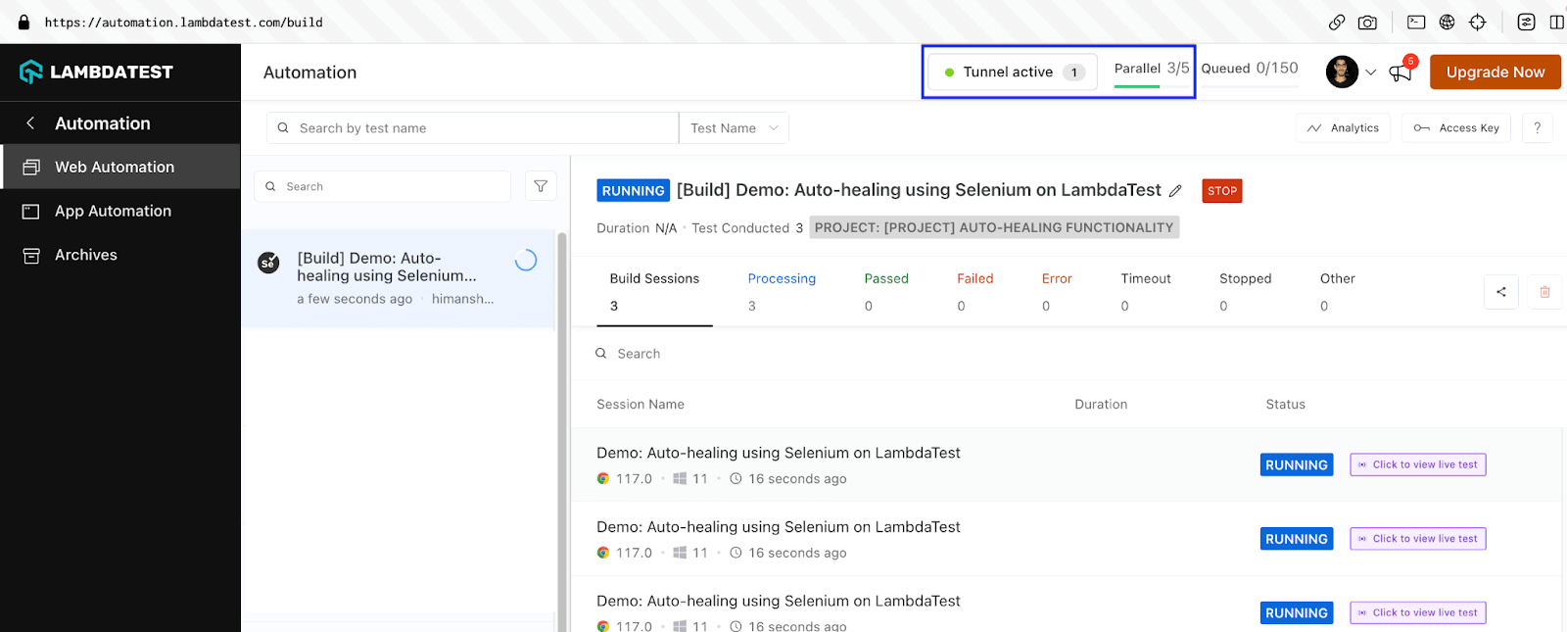Screen dimensions: 1567x632
Task: Select Stopped tab
Action: (1245, 292)
